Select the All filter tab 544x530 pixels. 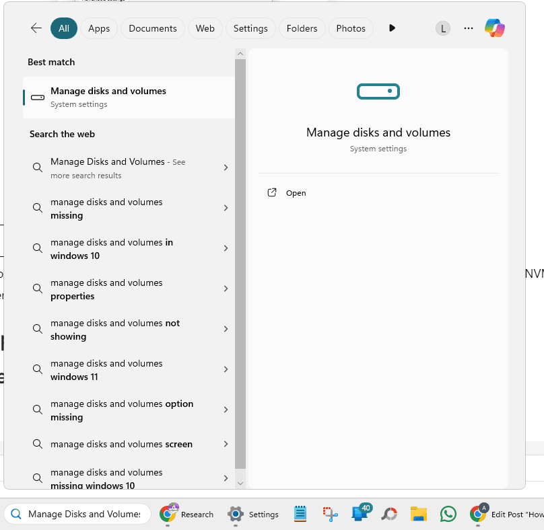click(x=64, y=28)
